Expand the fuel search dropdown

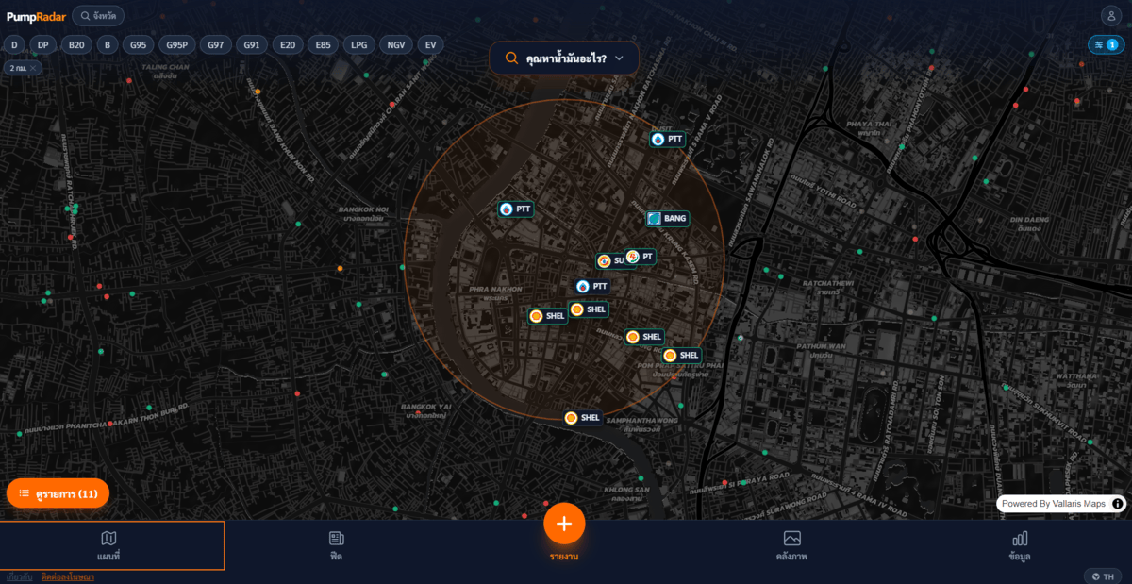(x=564, y=58)
